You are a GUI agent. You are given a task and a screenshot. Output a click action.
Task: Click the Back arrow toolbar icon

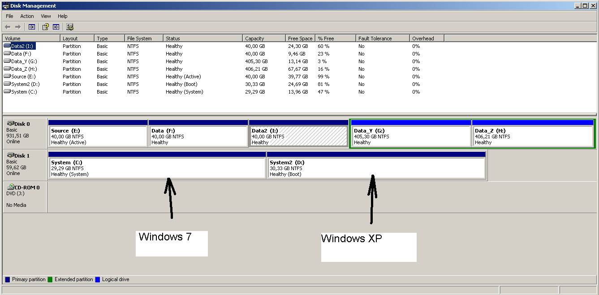coord(8,27)
